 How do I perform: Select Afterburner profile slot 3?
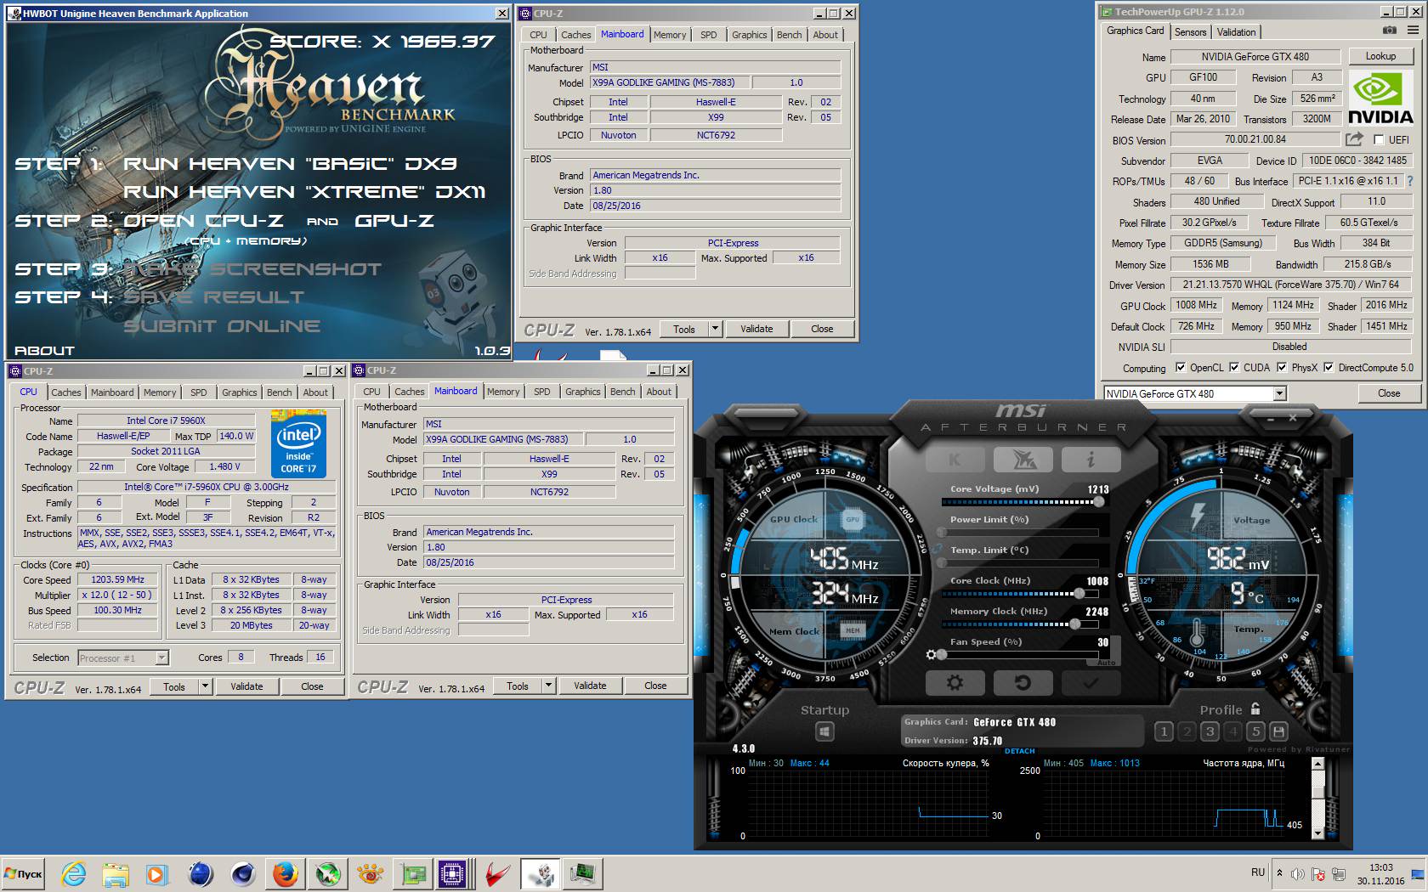coord(1210,731)
